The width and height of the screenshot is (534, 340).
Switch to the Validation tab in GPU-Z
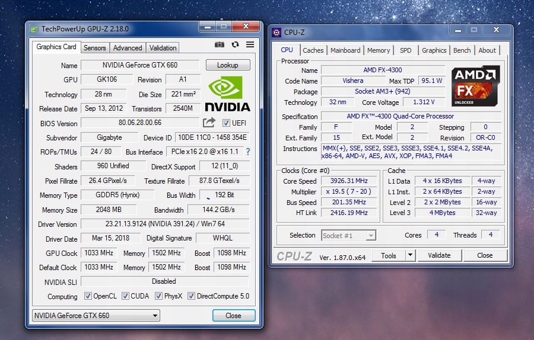(163, 48)
